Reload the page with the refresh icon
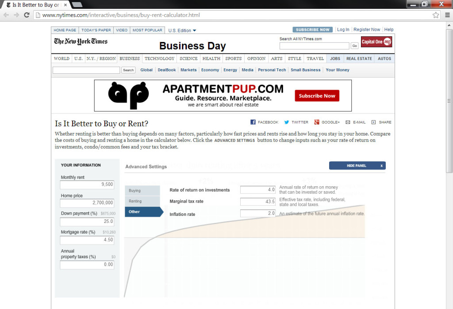453x309 pixels. click(x=27, y=14)
